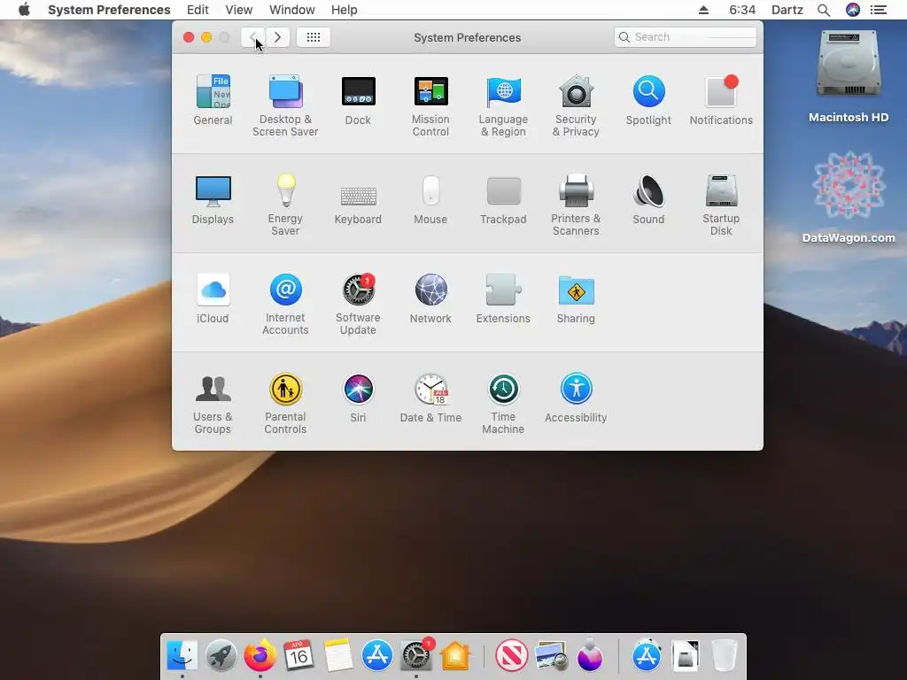Open the Mouse preferences pane
Screen dimensions: 907x680
click(x=430, y=199)
